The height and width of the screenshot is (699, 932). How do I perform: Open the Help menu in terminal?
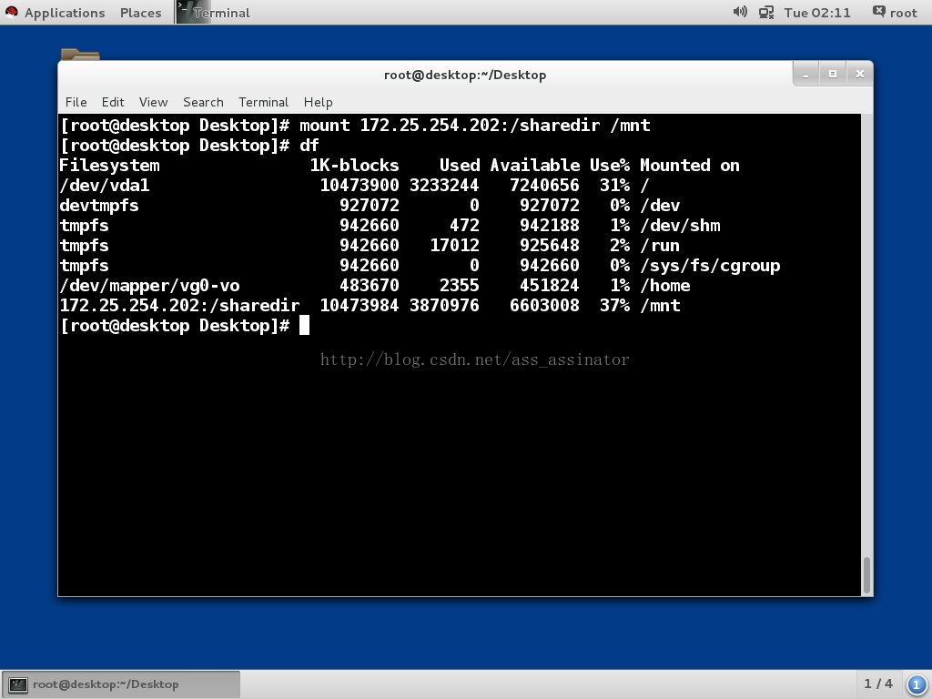[318, 102]
